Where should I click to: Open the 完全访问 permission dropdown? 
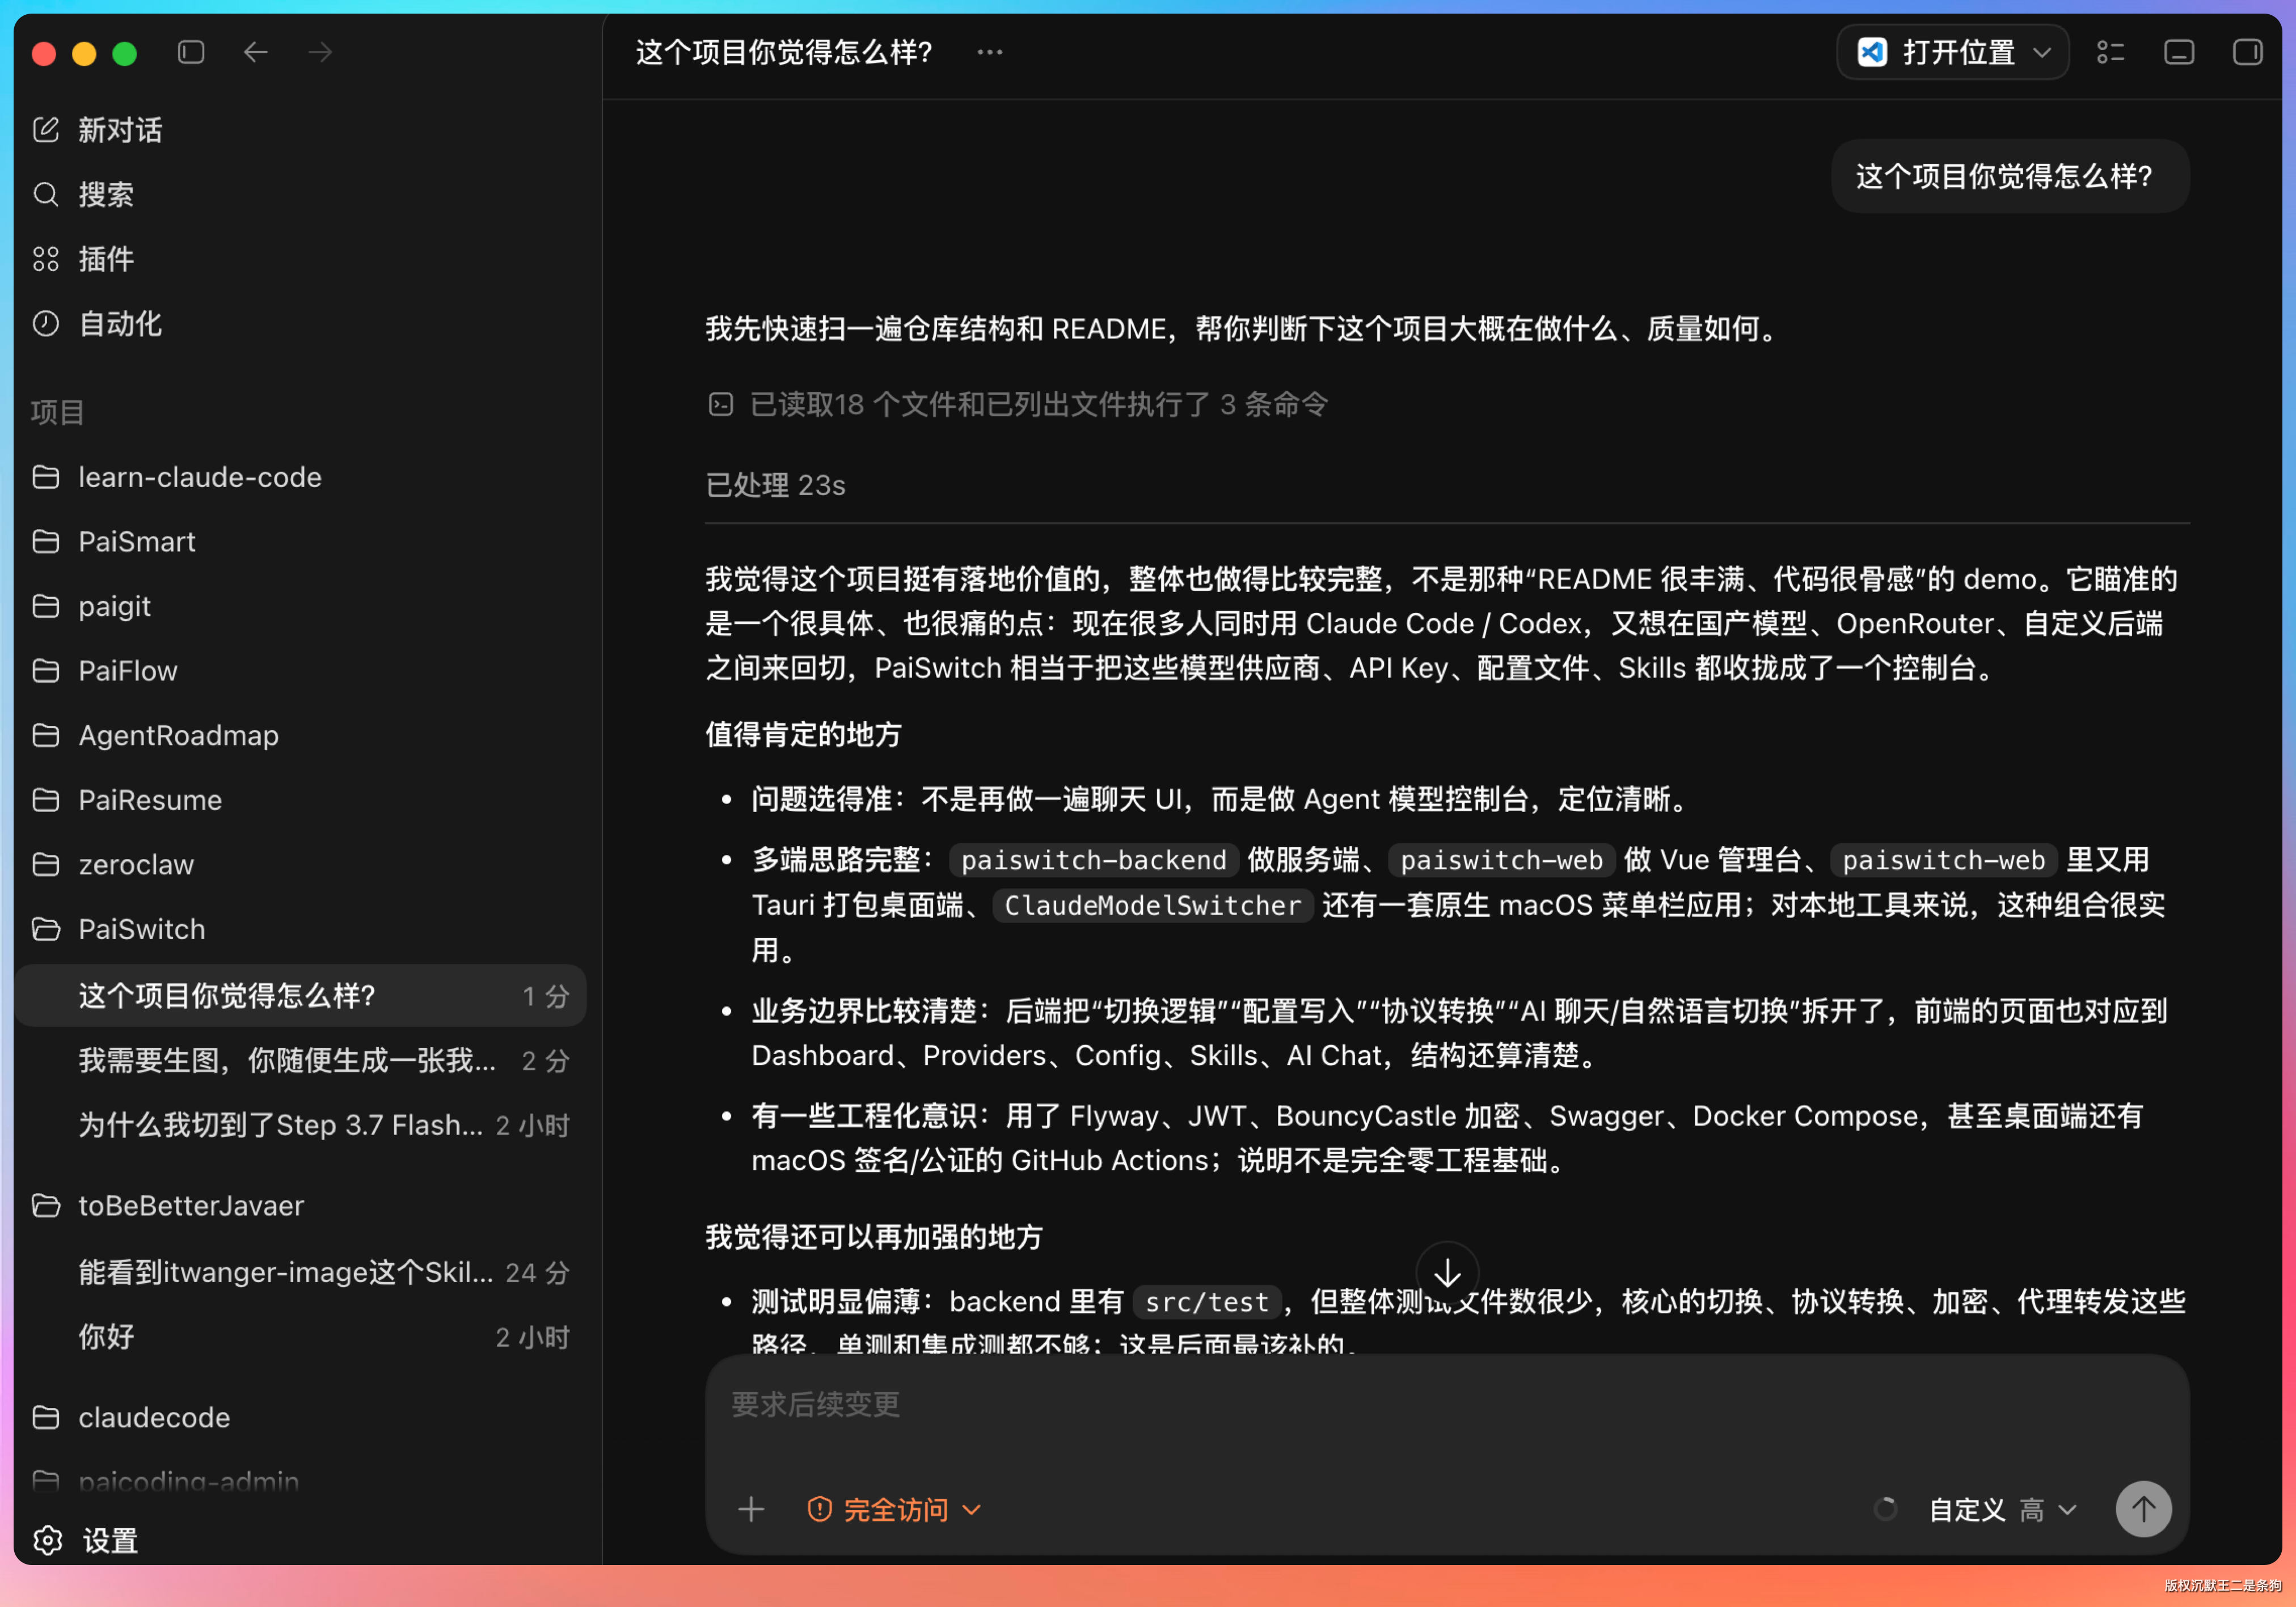click(x=894, y=1509)
